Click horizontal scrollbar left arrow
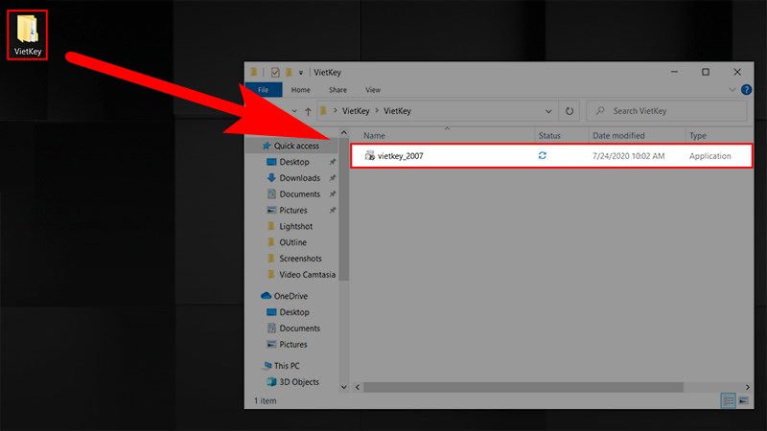767x431 pixels. click(x=358, y=388)
